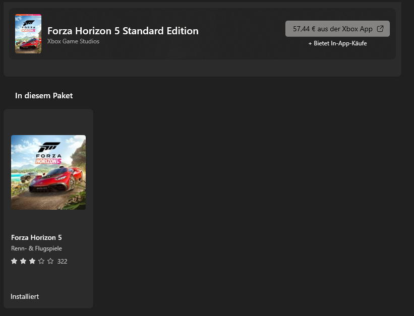Click the 57,44 € aus der Xbox App button
The width and height of the screenshot is (414, 316).
337,29
